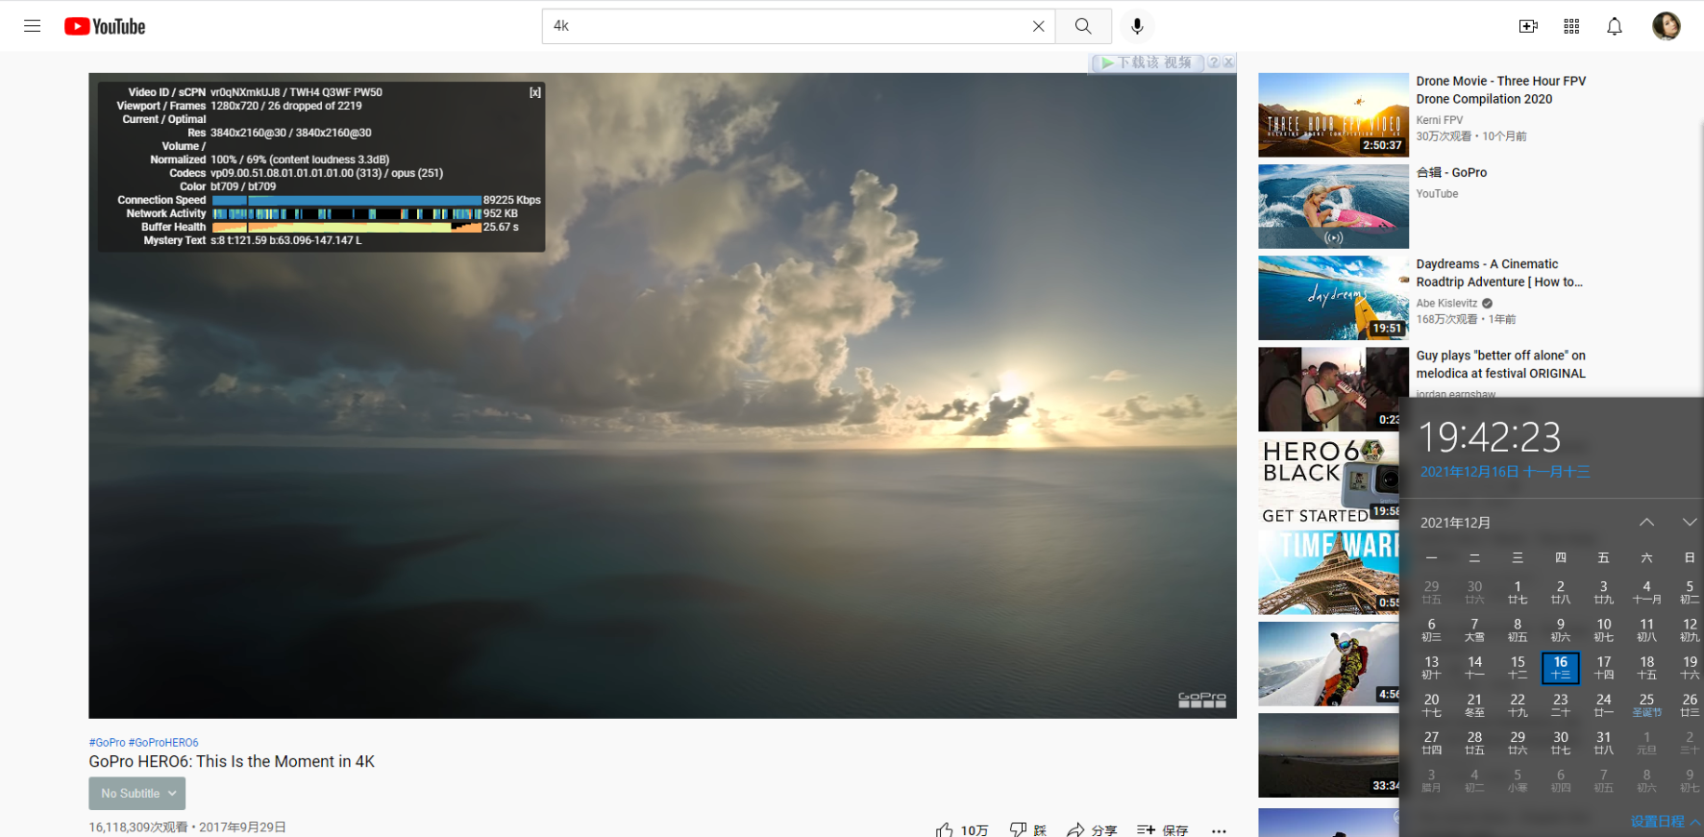Open the Daydreams video thumbnail
This screenshot has height=837, width=1704.
click(x=1333, y=298)
